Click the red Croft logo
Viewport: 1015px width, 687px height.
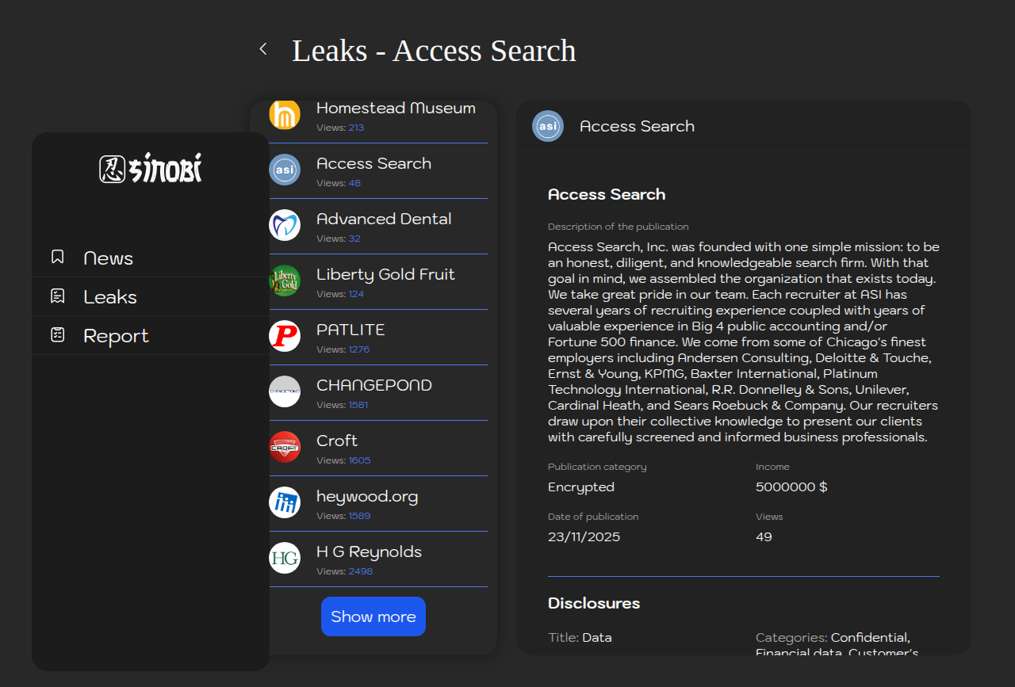coord(285,447)
